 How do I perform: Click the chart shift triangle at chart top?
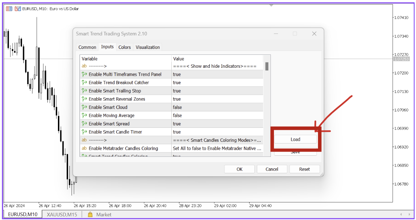point(272,5)
